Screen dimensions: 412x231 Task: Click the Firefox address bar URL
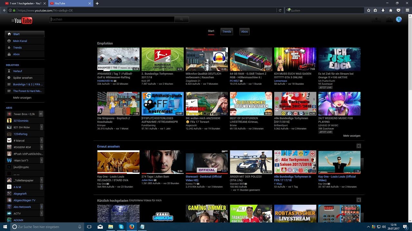pos(45,10)
